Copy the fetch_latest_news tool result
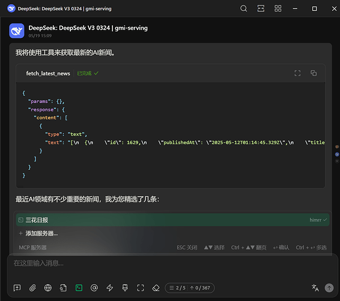Screen dimensions: 340x301 point(314,73)
